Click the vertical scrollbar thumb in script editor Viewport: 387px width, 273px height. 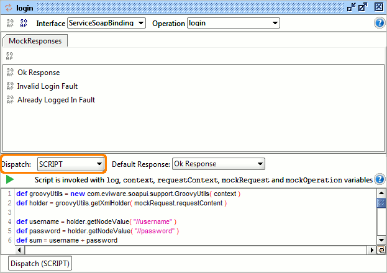click(381, 203)
